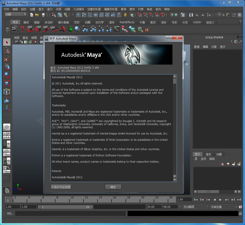Viewport: 245px width, 225px height.
Task: Click the About dialog vertical scrollbar thumb
Action: [174, 81]
